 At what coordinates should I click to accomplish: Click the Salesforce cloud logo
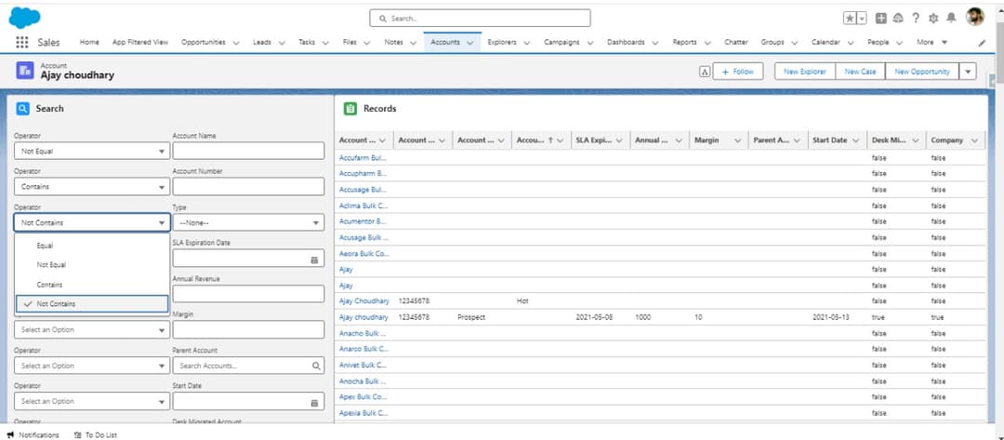[24, 18]
